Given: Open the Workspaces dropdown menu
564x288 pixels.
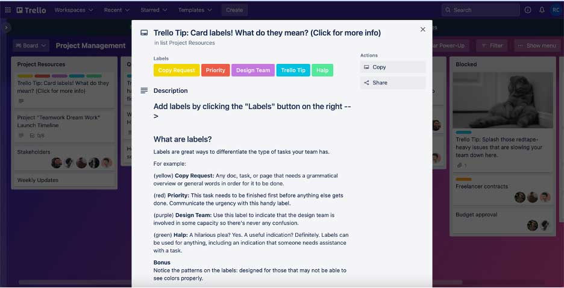Looking at the screenshot, I should (x=74, y=10).
